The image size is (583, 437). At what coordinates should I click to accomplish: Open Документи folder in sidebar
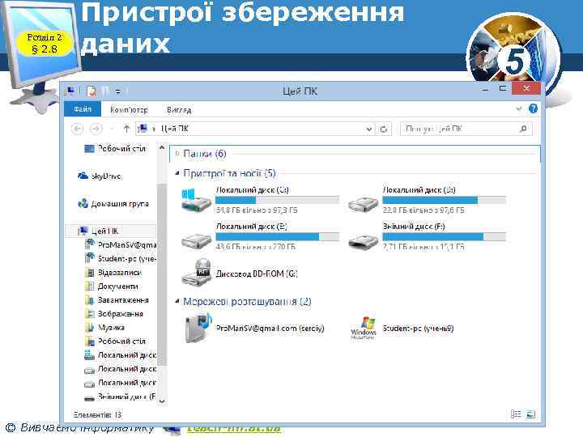pyautogui.click(x=112, y=286)
